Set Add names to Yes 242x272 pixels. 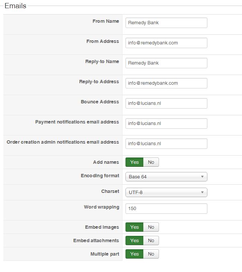point(134,162)
